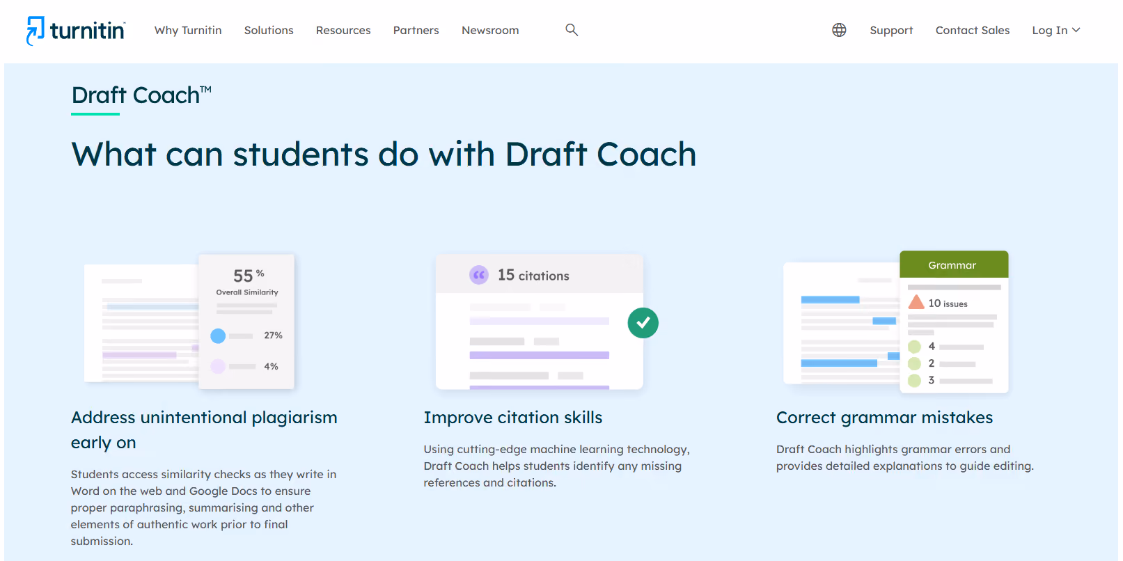The height and width of the screenshot is (561, 1123).
Task: Click the 15 citations illustration
Action: 547,322
